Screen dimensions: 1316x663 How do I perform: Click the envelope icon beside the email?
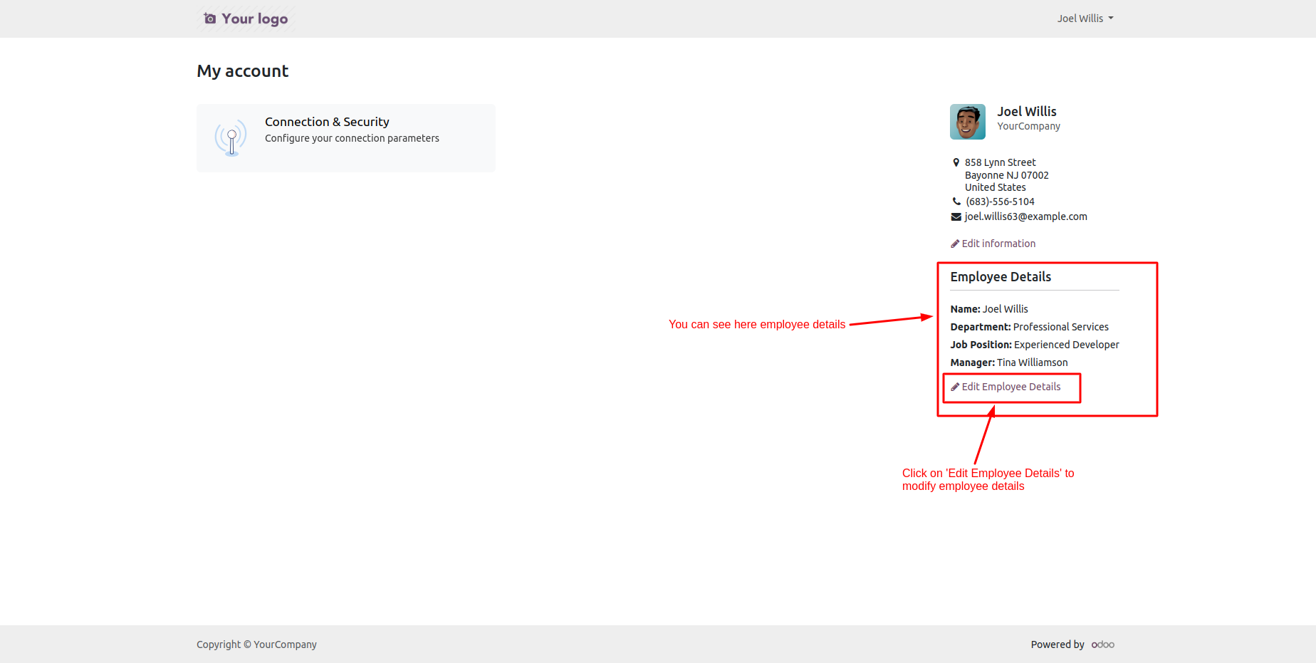[x=956, y=217]
